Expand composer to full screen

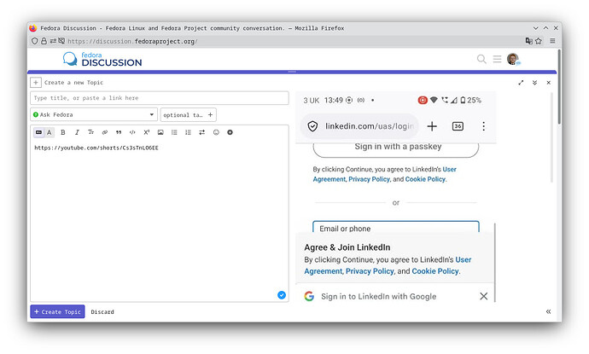pos(521,83)
